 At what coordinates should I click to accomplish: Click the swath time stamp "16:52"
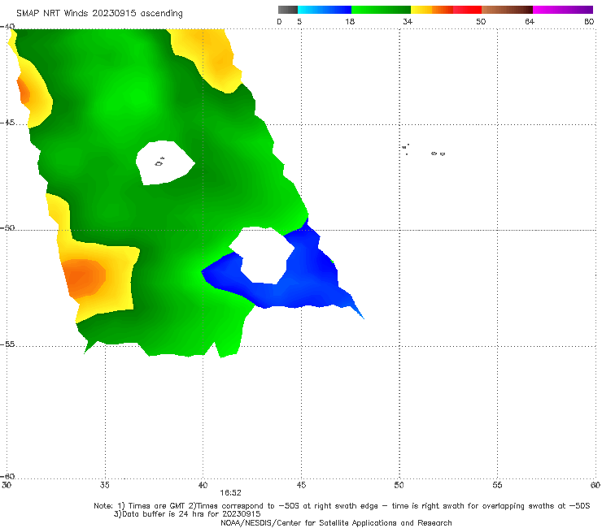click(x=230, y=493)
